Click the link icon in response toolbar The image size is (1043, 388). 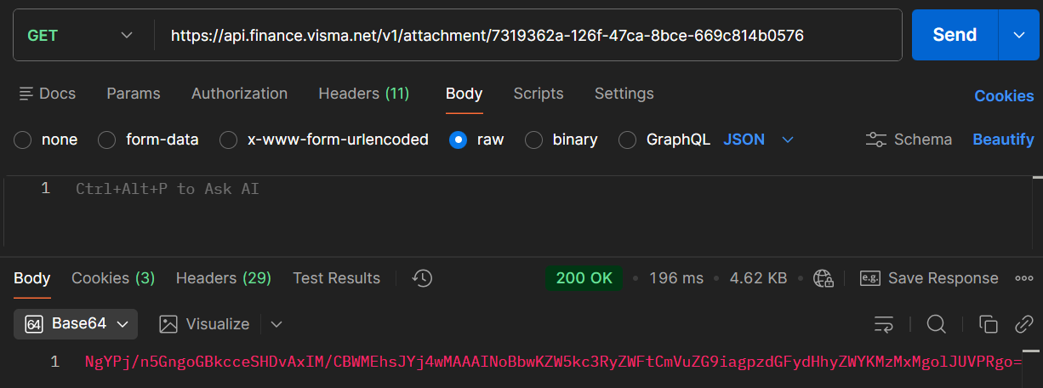click(1023, 324)
